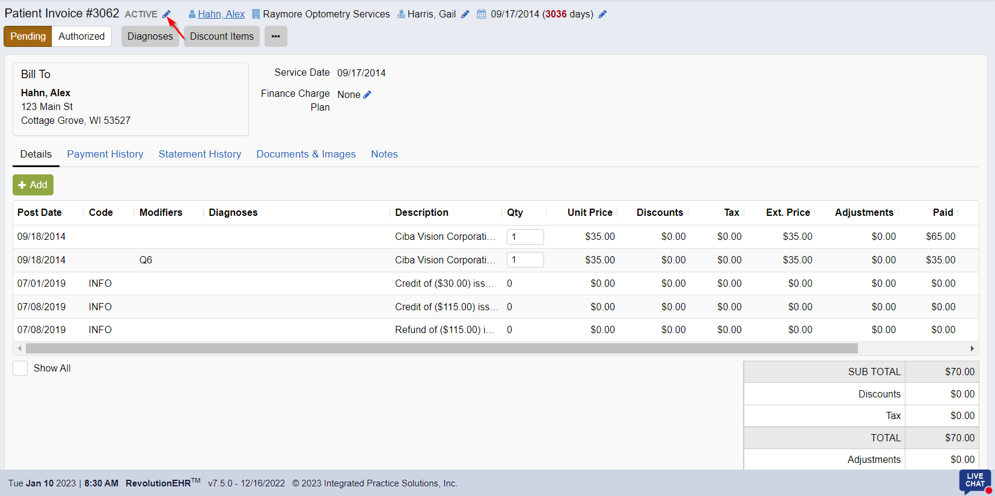The width and height of the screenshot is (995, 496).
Task: Click the scroll left arrow of table
Action: click(x=20, y=349)
